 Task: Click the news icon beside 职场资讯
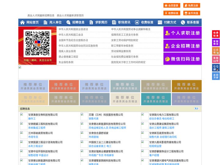114,22
